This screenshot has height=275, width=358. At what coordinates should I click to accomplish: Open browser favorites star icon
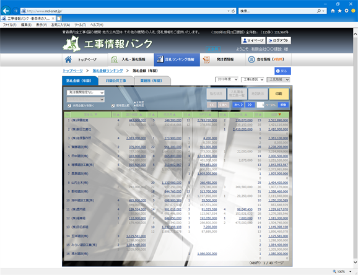339,11
